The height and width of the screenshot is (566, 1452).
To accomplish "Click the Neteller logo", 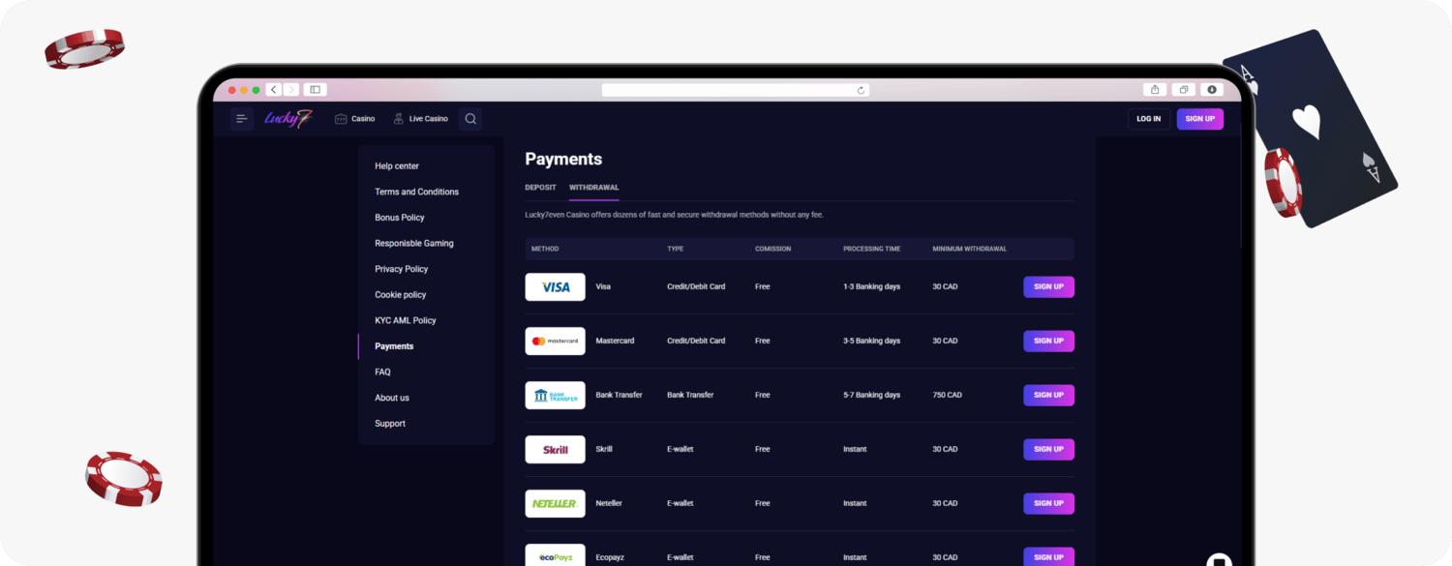I will click(556, 504).
